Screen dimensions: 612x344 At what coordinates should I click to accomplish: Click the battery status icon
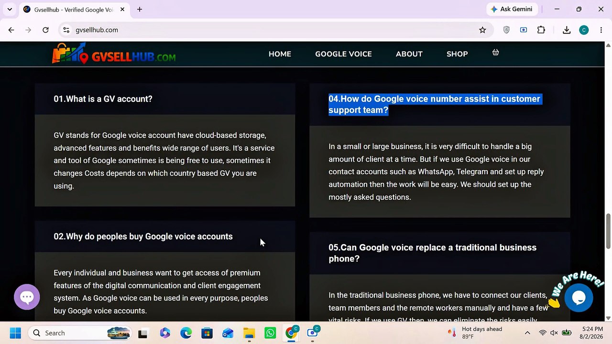[x=567, y=333]
